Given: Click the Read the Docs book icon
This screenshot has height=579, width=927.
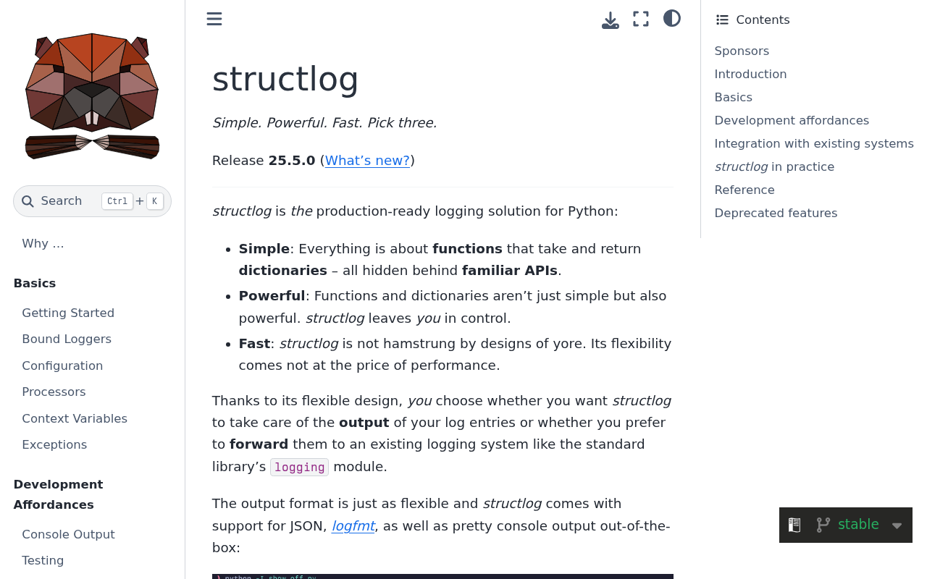Looking at the screenshot, I should pyautogui.click(x=794, y=523).
